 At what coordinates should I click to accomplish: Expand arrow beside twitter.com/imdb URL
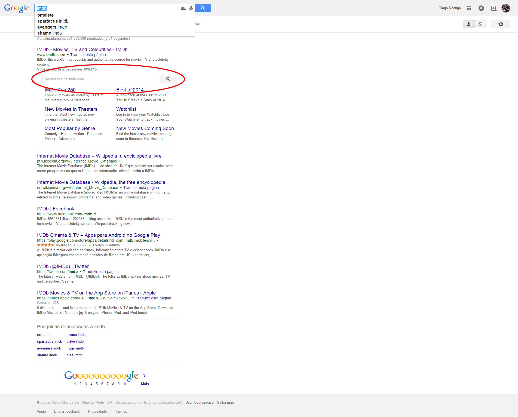coord(81,272)
